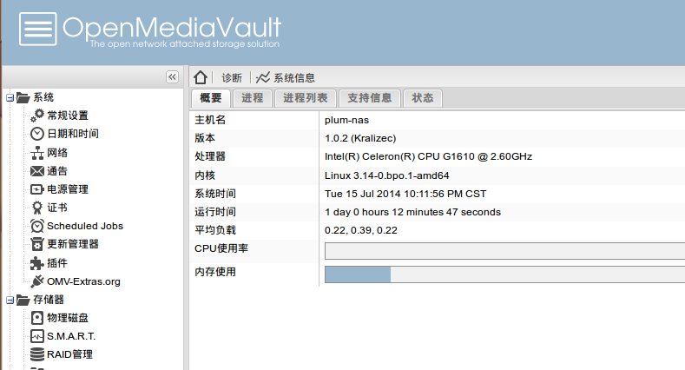
Task: Open 通告 notification envelope icon
Action: [37, 171]
